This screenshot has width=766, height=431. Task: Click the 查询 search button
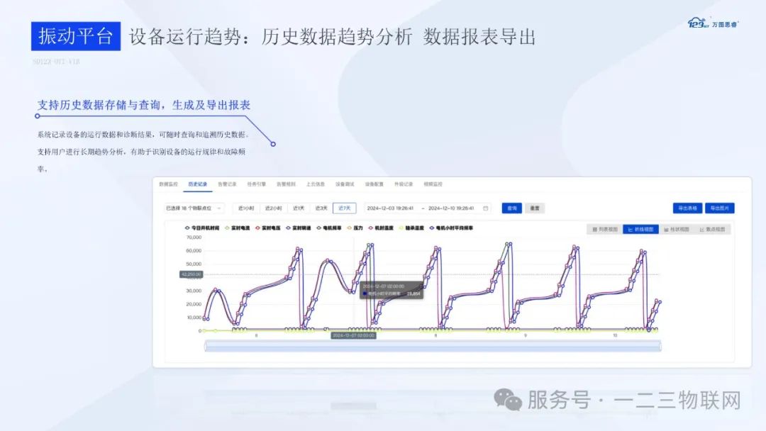pos(511,208)
